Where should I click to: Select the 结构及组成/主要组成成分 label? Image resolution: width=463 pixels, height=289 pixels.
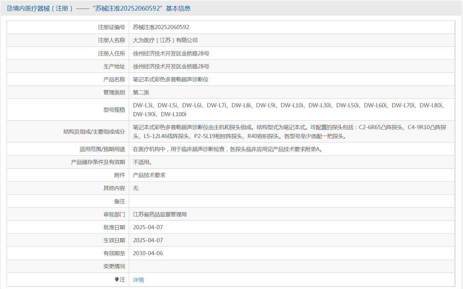[x=94, y=132]
